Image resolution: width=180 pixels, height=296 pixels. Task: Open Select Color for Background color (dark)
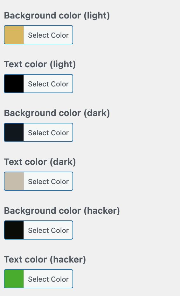pos(48,132)
